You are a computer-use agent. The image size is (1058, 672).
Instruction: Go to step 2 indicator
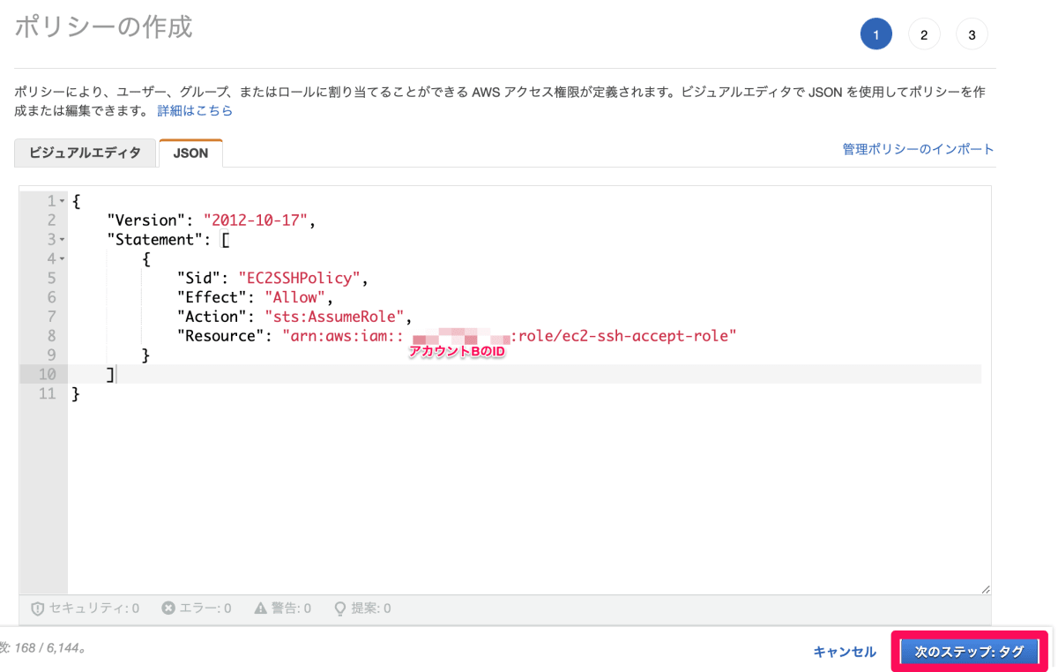pos(924,34)
